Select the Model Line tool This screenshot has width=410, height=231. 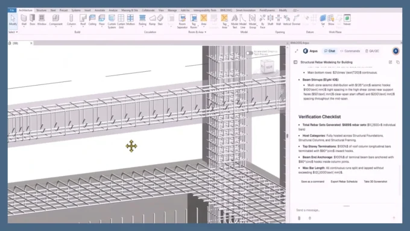tap(243, 22)
